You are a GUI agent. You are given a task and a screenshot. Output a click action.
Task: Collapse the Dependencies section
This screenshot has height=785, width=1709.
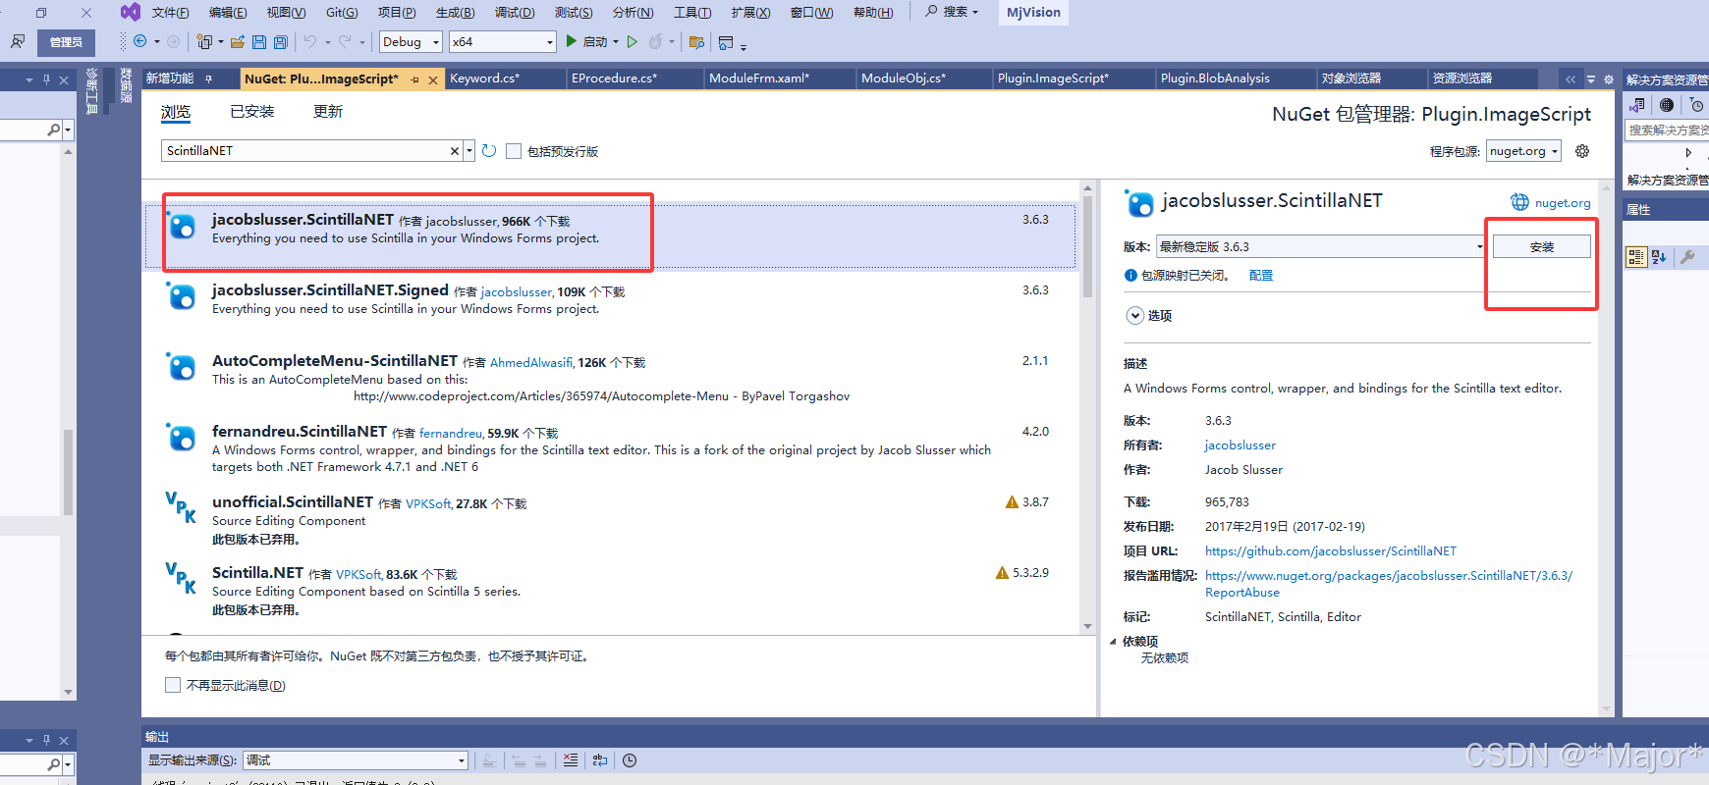pos(1113,642)
